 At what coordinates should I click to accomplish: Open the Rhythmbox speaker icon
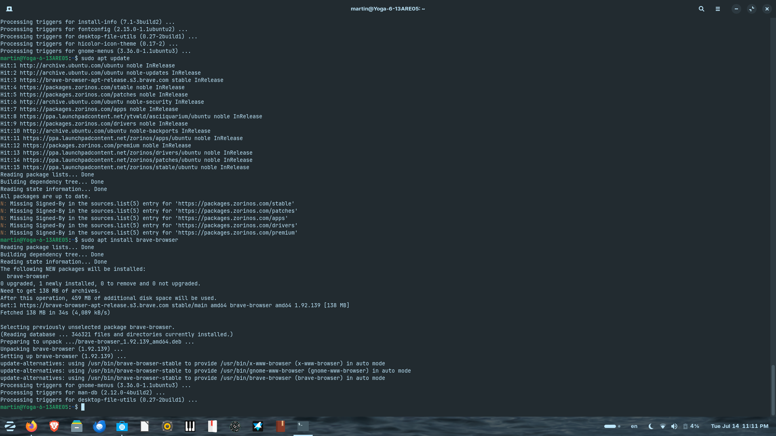click(167, 426)
